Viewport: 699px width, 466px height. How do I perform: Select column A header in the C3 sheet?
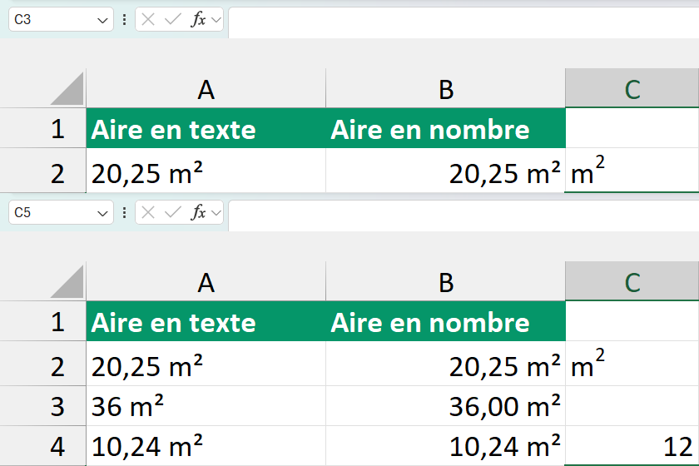(x=206, y=89)
